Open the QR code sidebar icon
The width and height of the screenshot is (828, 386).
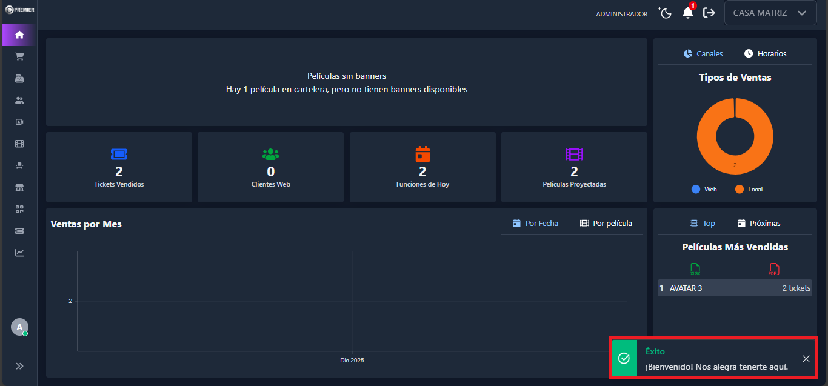[19, 209]
